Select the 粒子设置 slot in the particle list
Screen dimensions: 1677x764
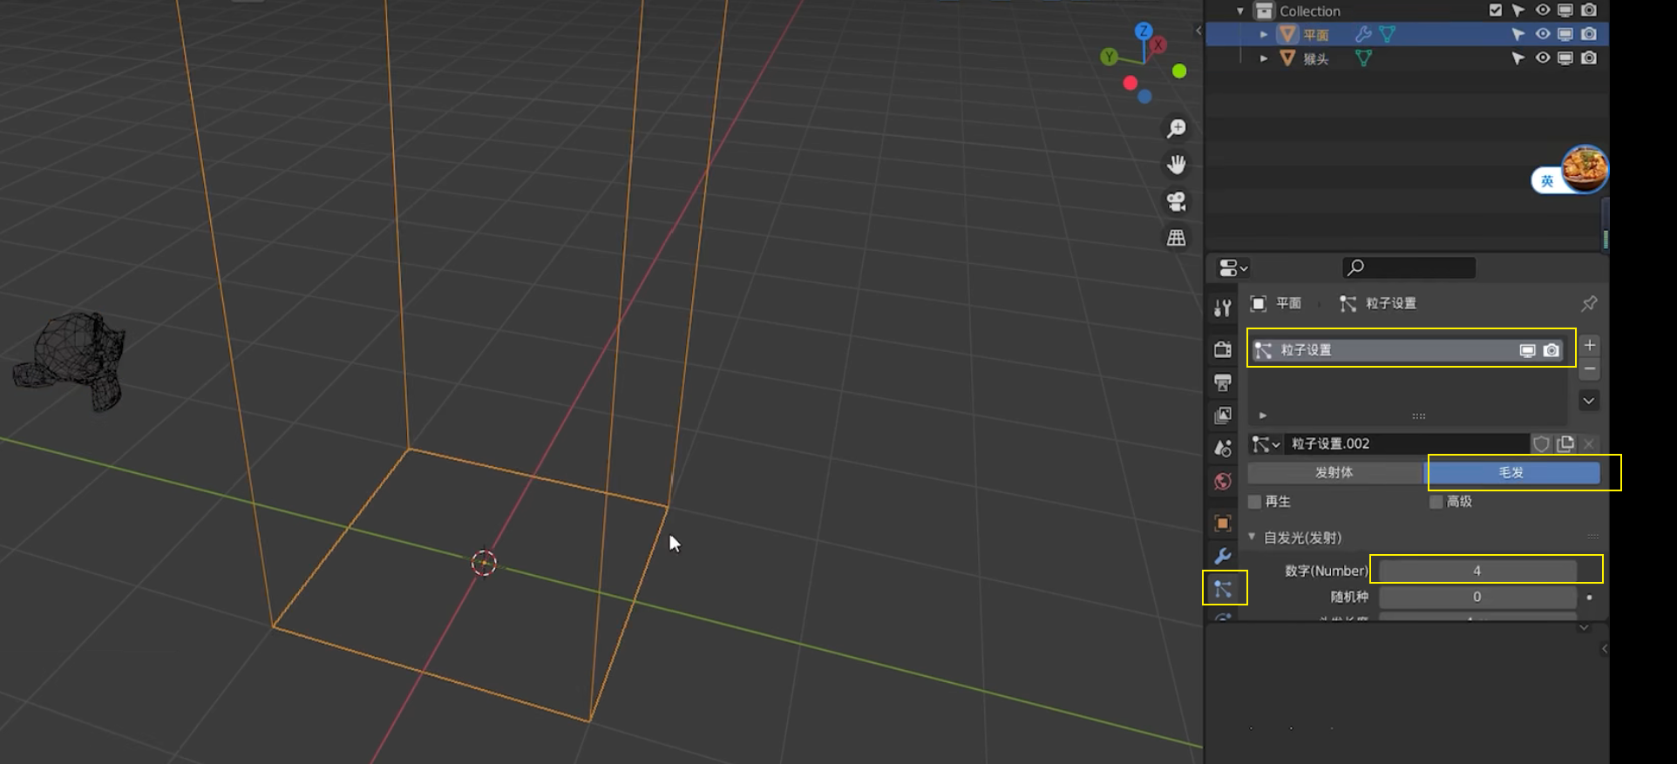tap(1409, 350)
